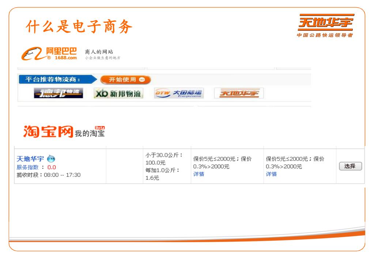The image size is (374, 259).
Task: Click the 服务指数 link
Action: (x=27, y=167)
